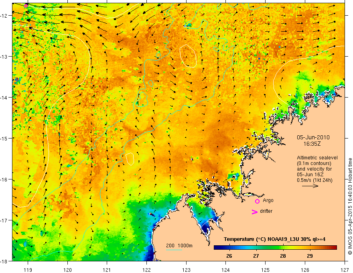Click the latitude axis label '-13'

tap(4, 57)
